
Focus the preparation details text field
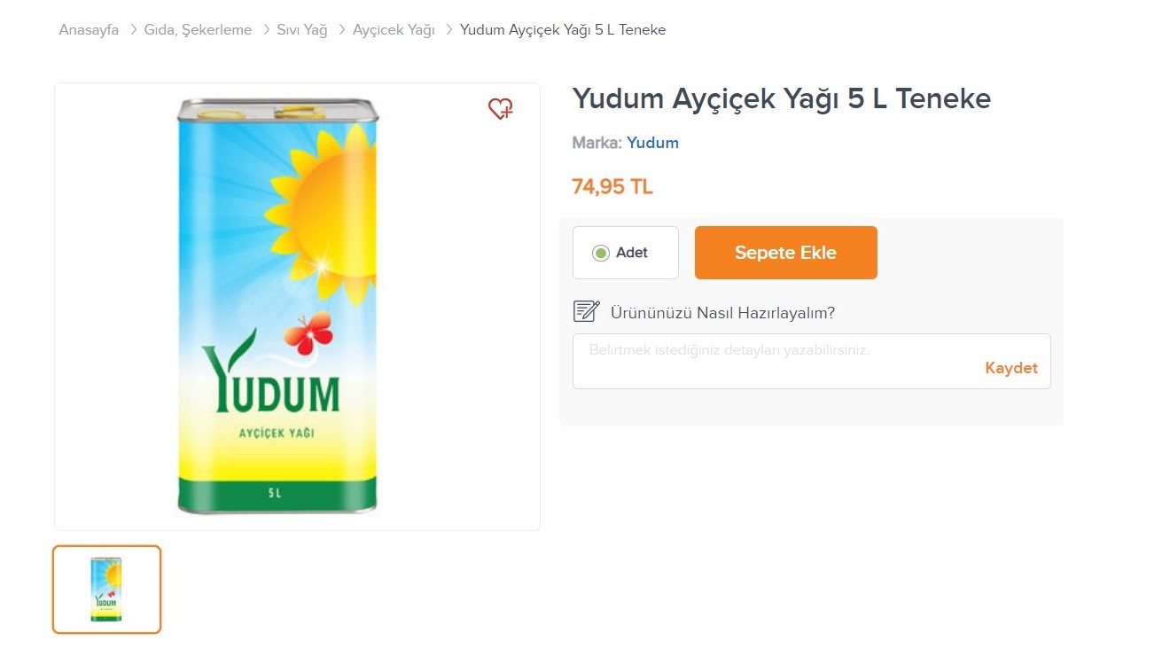coord(812,361)
